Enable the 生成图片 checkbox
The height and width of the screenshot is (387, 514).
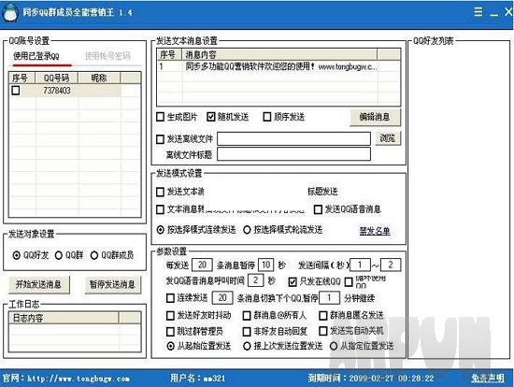tap(161, 117)
